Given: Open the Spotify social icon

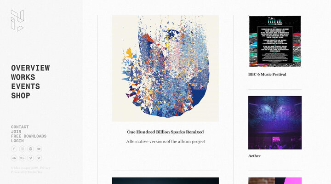Looking at the screenshot, I should [x=30, y=149].
